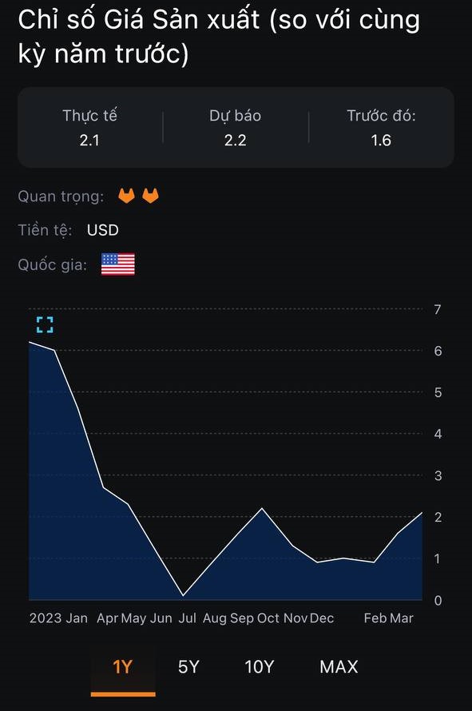The width and height of the screenshot is (472, 711).
Task: Tap the chart title Chỉ số Giá Sản xuất
Action: pos(139,21)
